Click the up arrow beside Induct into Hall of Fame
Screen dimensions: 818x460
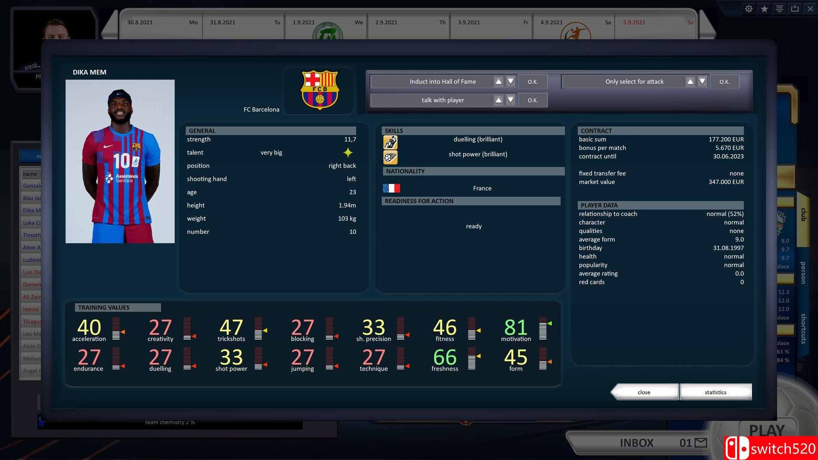click(x=498, y=81)
